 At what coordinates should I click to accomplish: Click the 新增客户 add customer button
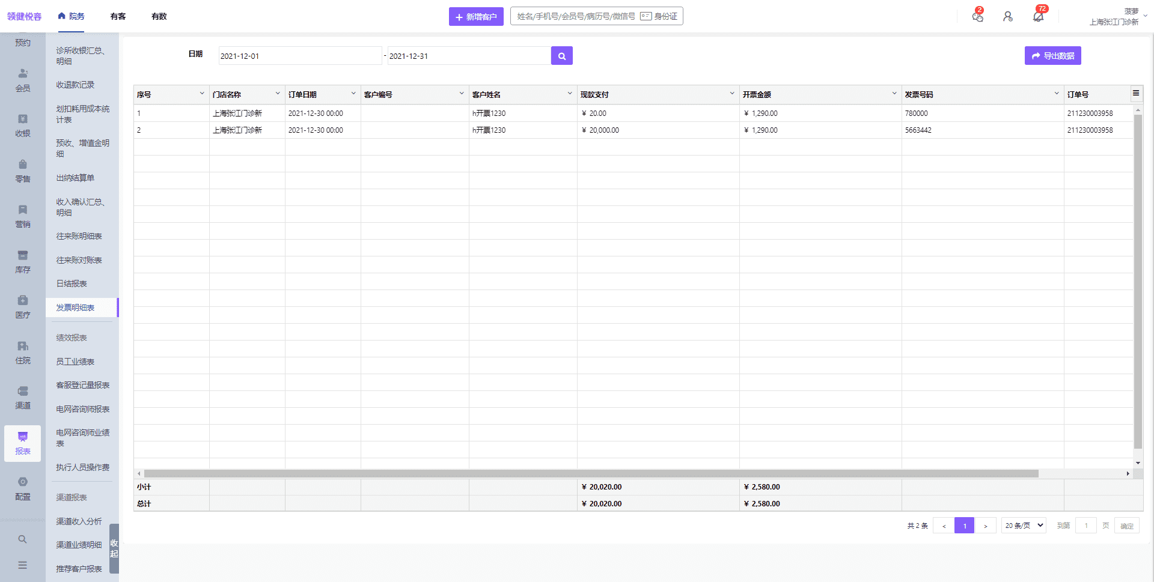[x=476, y=17]
